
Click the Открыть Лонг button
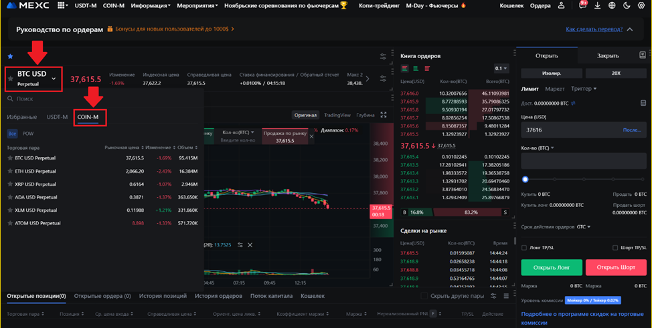pyautogui.click(x=551, y=267)
